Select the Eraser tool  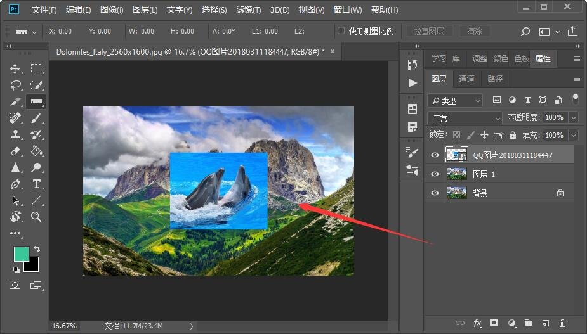pos(15,151)
